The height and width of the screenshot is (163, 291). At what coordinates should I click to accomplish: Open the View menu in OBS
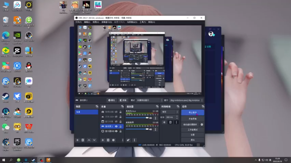coord(96,22)
